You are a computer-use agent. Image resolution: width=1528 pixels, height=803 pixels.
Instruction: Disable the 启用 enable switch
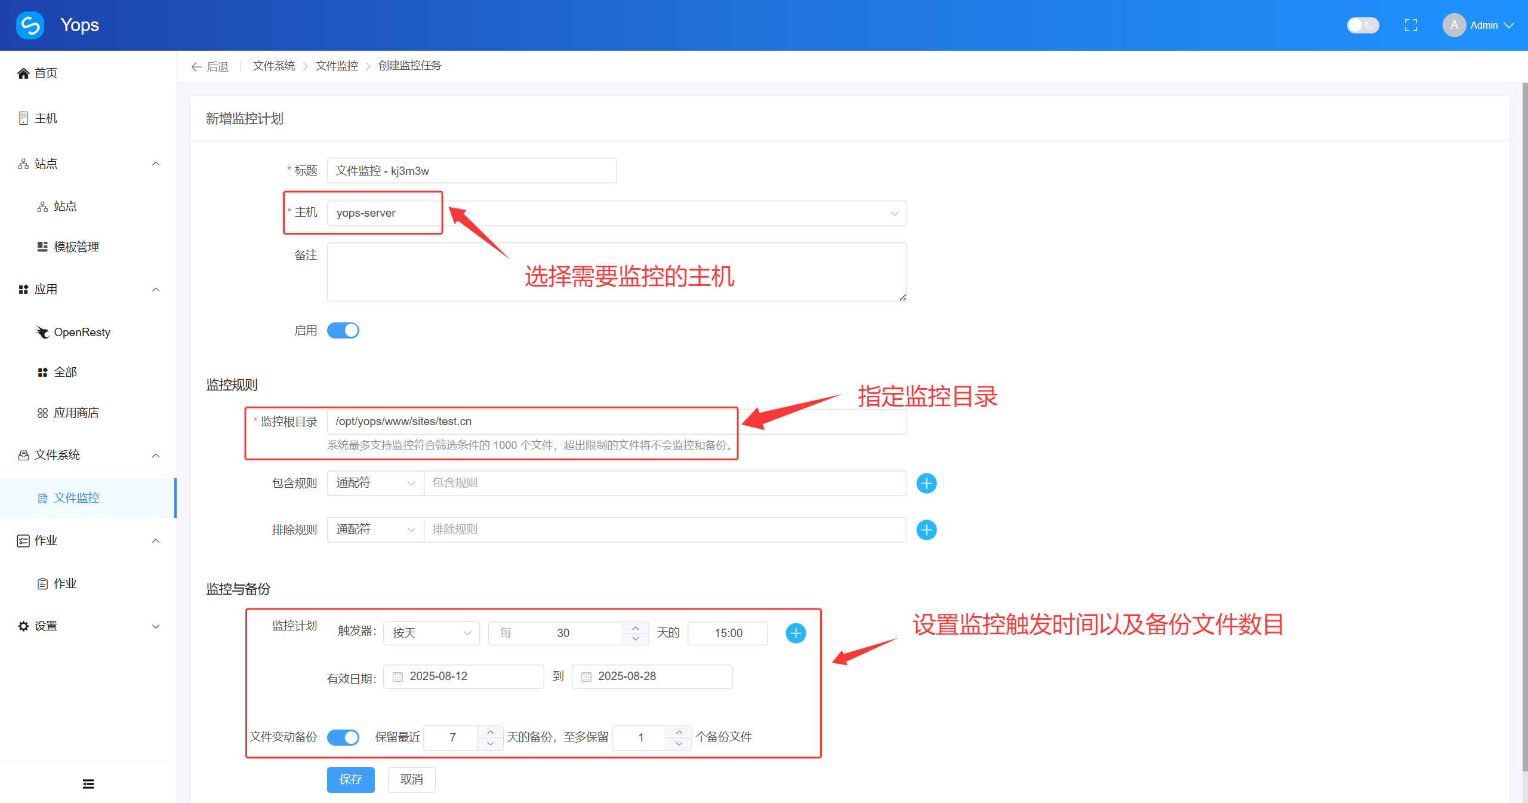pyautogui.click(x=343, y=330)
